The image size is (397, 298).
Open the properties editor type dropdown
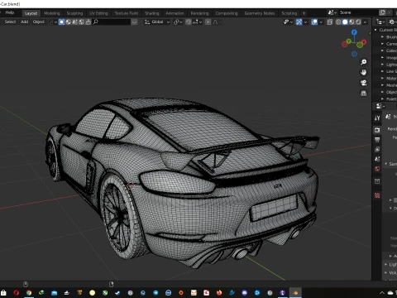(380, 106)
